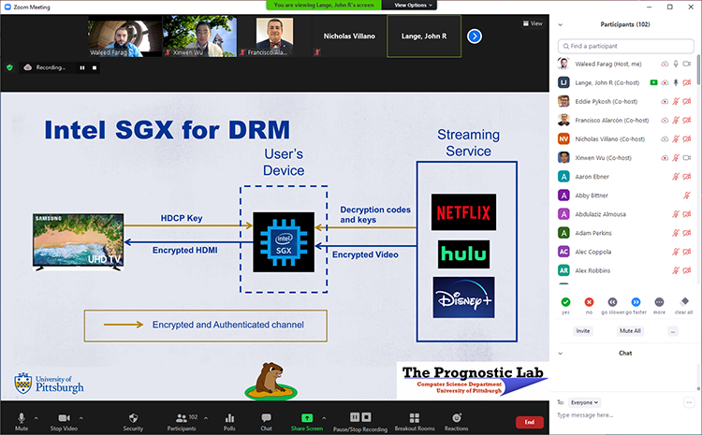
Task: Stop recording in the top Recording indicator
Action: tap(94, 67)
